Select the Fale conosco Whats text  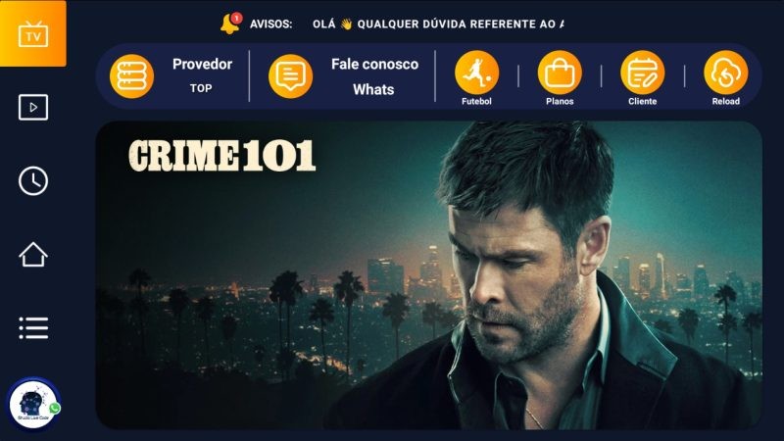[374, 76]
